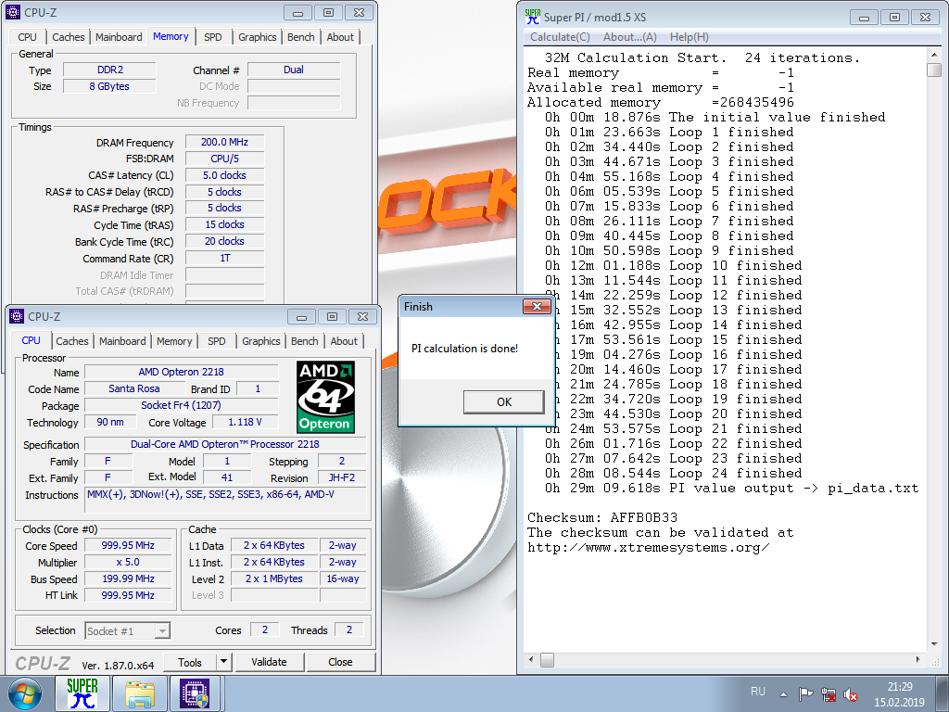Image resolution: width=949 pixels, height=712 pixels.
Task: Click the AMD Opteron 64 logo
Action: 325,397
